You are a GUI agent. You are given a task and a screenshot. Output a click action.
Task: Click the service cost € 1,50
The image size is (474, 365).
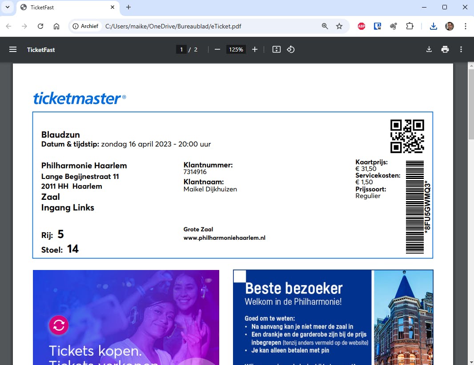pos(364,182)
